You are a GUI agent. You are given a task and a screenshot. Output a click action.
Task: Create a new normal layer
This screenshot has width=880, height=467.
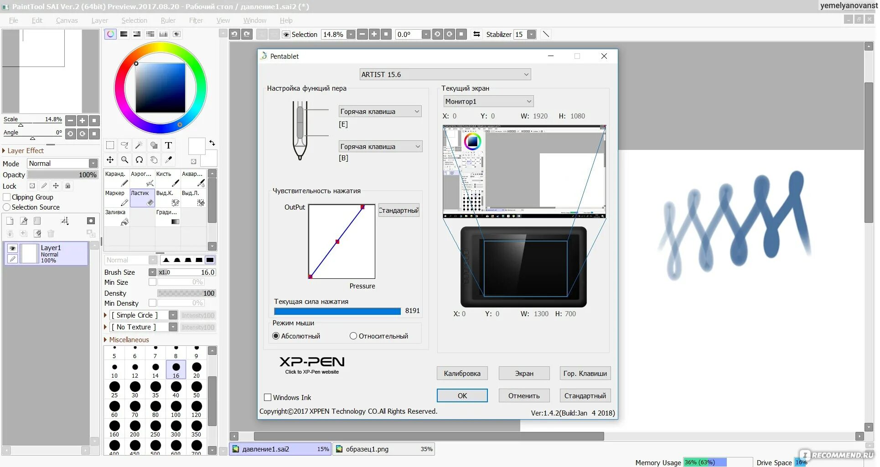pos(10,221)
